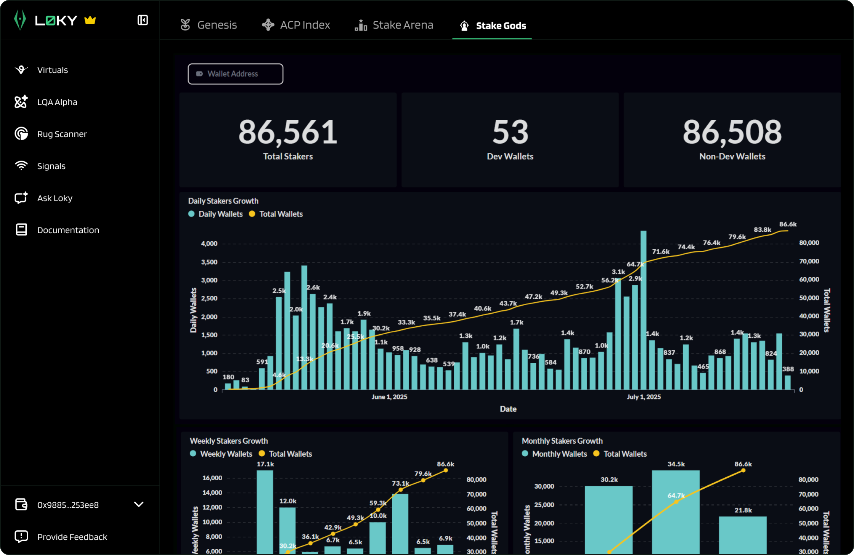Screen dimensions: 854x555
Task: Click the 34.5k monthly bar
Action: click(676, 512)
